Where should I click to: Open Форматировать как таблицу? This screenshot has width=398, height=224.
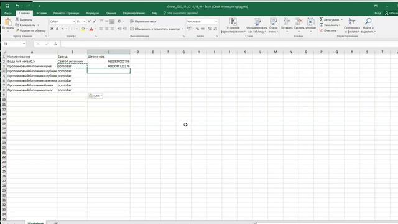tap(257, 26)
